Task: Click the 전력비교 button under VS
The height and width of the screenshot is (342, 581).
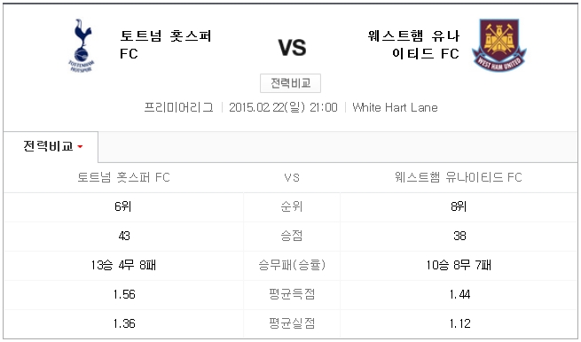Action: (291, 83)
